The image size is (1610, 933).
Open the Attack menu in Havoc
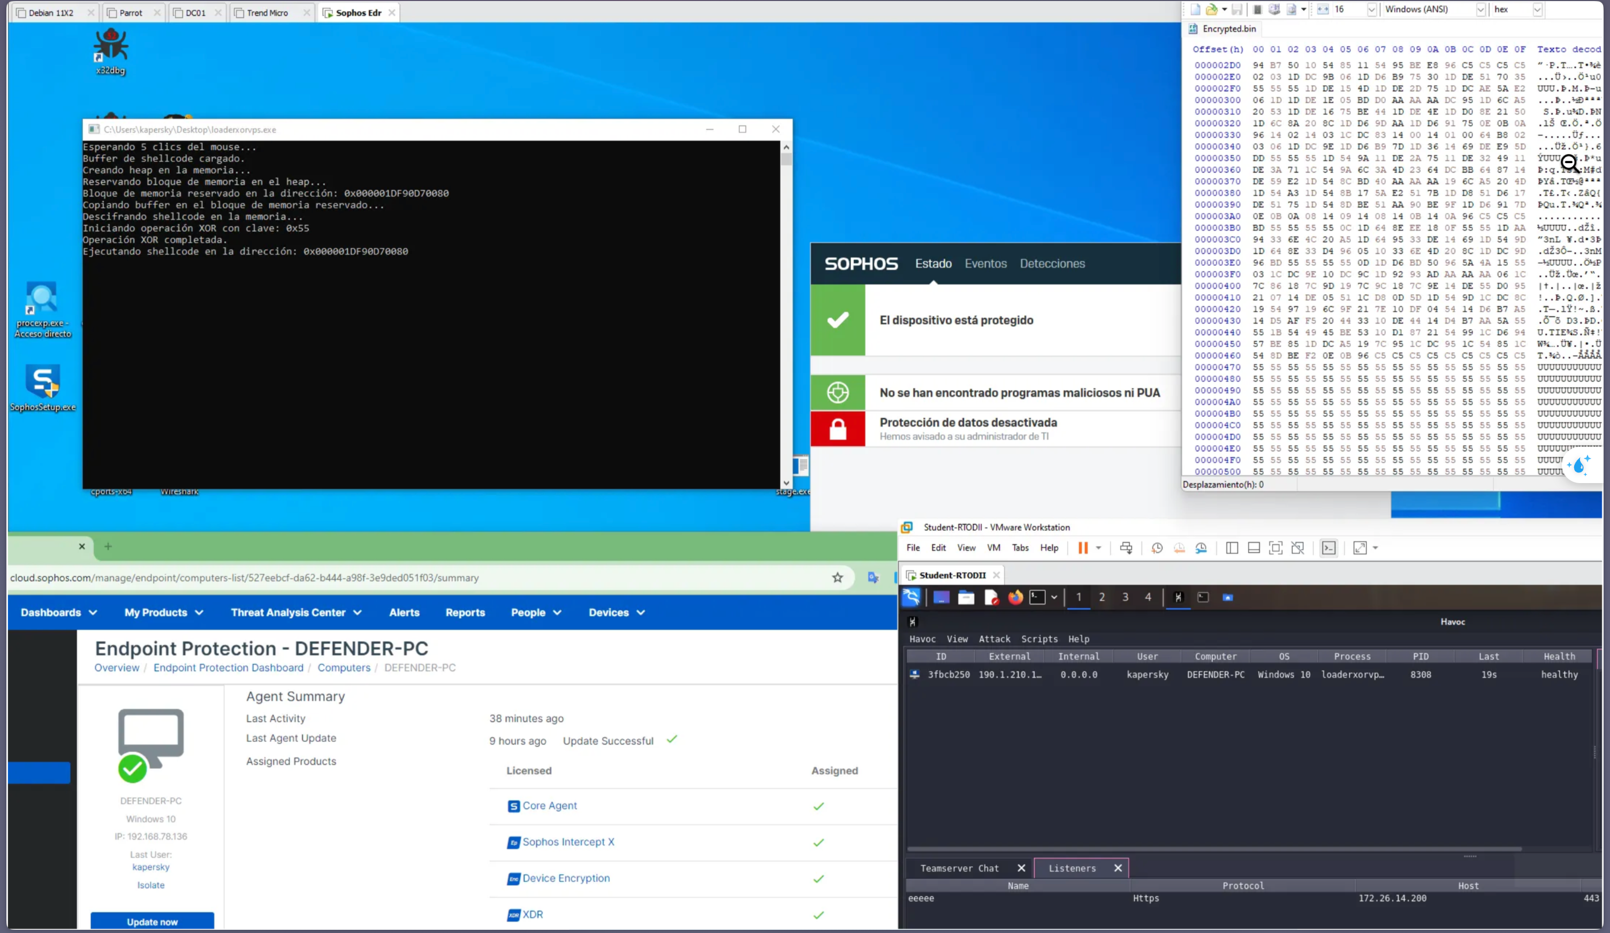point(994,639)
